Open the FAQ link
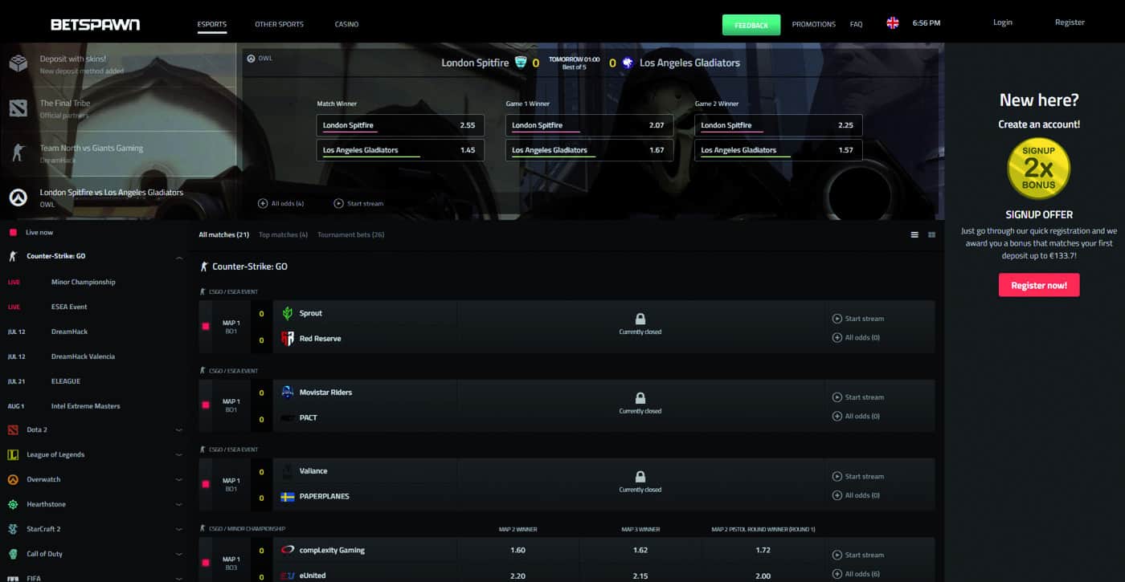This screenshot has height=582, width=1125. click(x=856, y=25)
